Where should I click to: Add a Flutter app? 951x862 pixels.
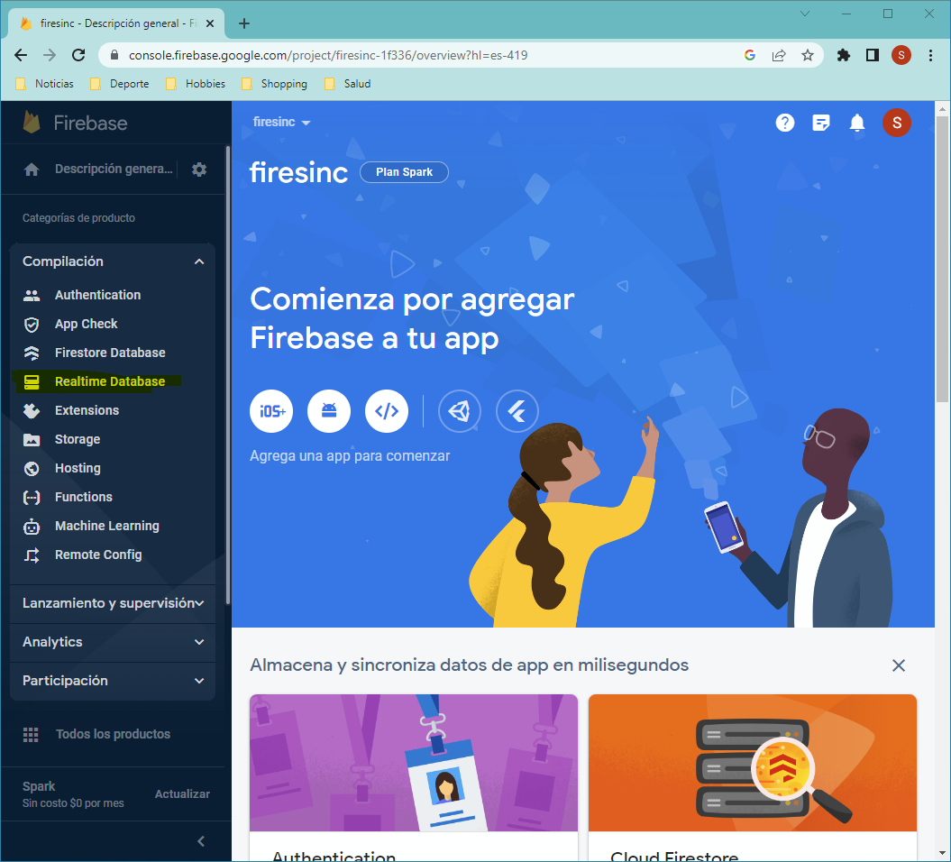point(517,411)
